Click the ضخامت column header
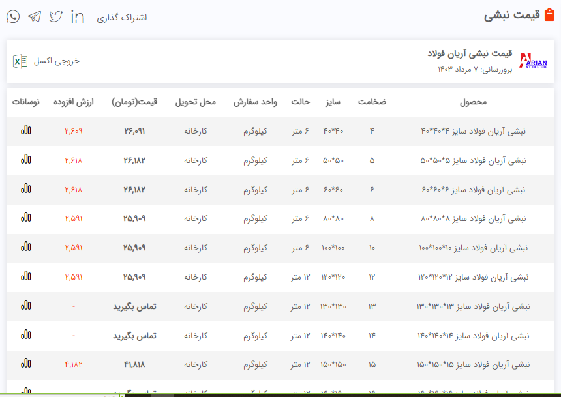This screenshot has height=397, width=561. pos(372,102)
